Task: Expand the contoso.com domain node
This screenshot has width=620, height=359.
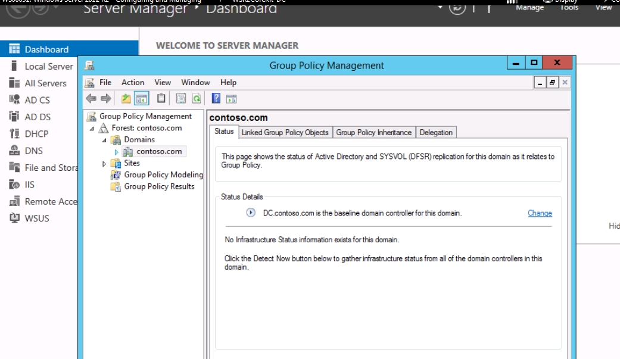Action: click(x=117, y=152)
